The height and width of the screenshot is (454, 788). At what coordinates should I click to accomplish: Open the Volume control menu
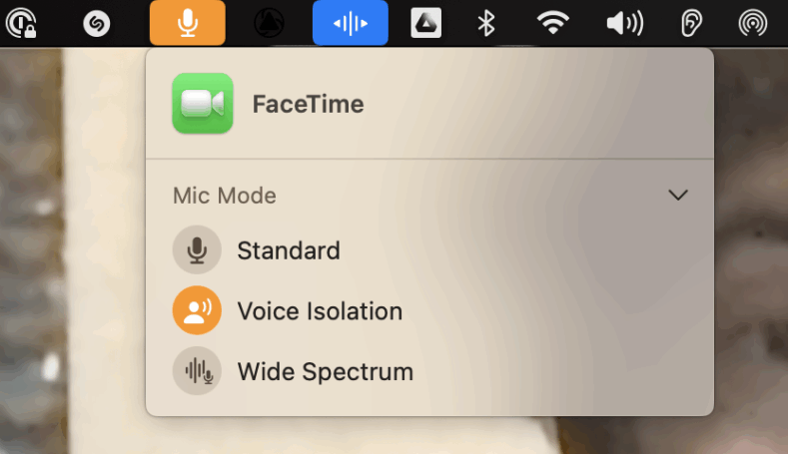tap(624, 23)
